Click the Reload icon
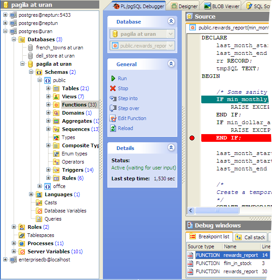Screen dimensions: 272x280 (113, 128)
